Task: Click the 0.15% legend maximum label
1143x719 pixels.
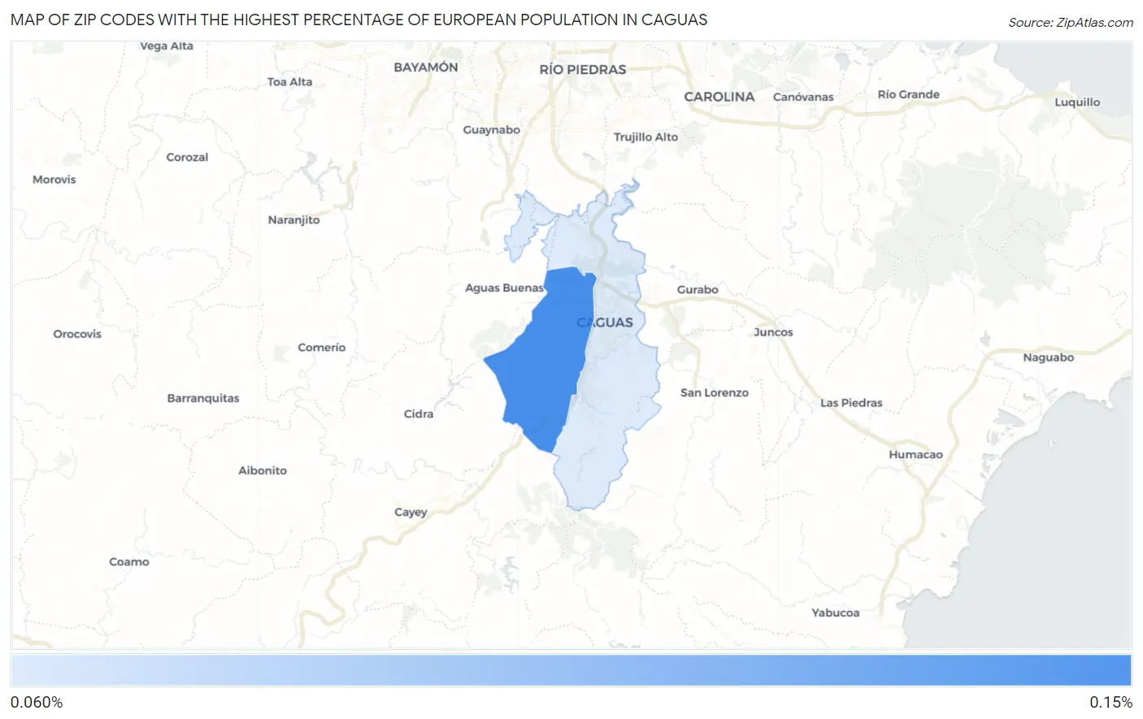Action: (x=1111, y=702)
